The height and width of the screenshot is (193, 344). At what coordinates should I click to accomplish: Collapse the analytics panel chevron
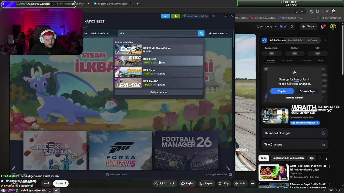[325, 40]
